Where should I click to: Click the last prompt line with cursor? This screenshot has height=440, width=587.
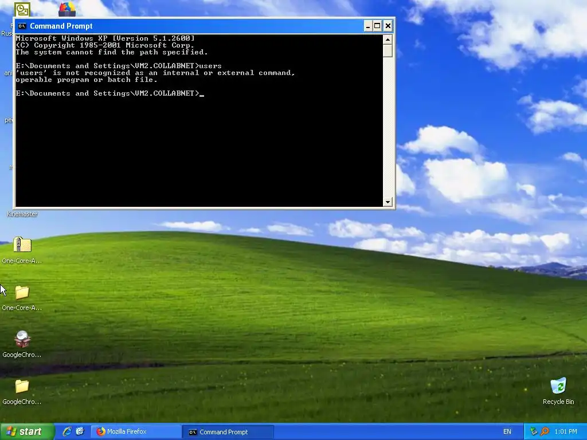[x=109, y=93]
